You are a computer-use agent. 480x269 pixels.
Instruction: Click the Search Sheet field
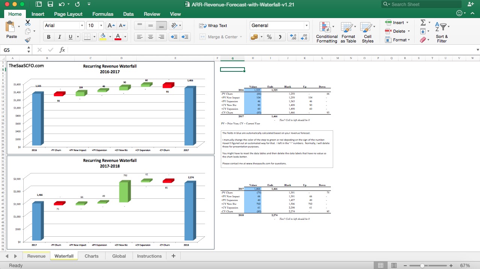click(x=421, y=5)
